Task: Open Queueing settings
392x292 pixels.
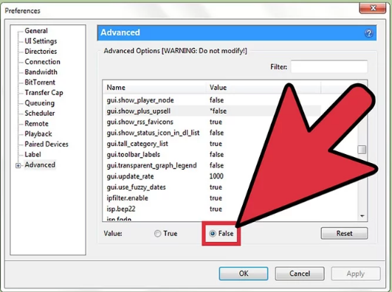Action: [x=40, y=103]
